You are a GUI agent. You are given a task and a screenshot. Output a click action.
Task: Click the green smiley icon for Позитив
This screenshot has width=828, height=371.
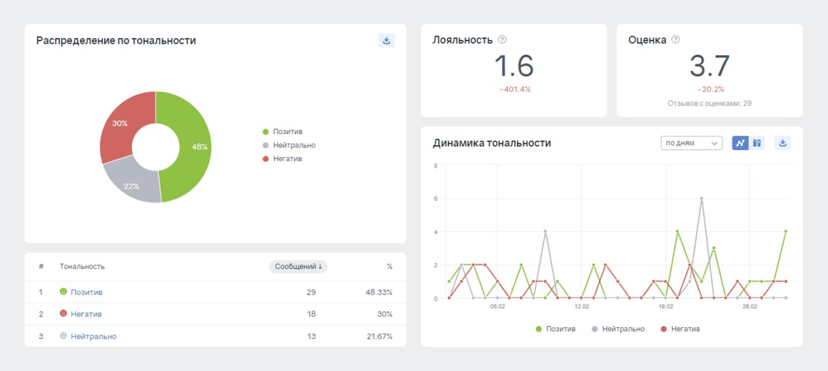click(63, 292)
